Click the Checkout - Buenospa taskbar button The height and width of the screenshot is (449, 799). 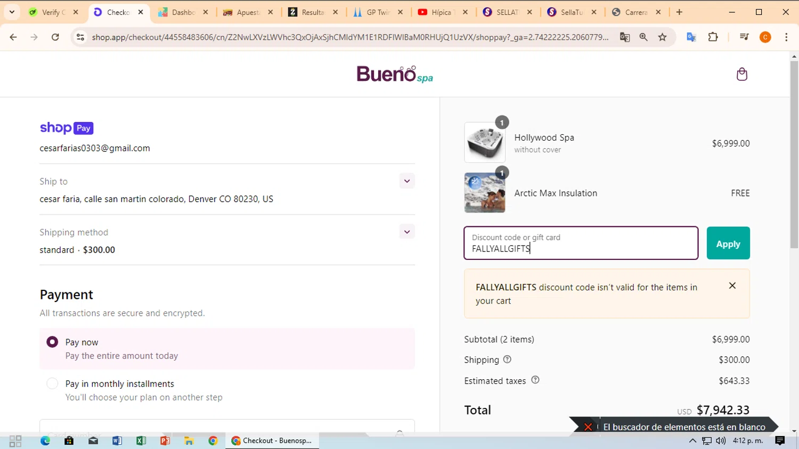click(x=272, y=441)
